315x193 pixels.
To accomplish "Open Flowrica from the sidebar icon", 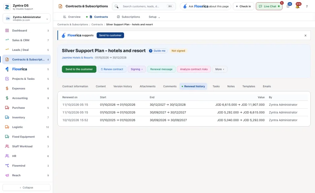I will tap(7, 69).
